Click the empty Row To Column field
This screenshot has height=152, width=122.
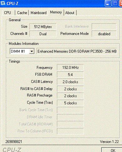click(x=70, y=131)
